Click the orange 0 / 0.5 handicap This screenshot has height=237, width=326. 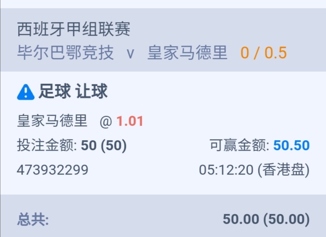pos(264,53)
